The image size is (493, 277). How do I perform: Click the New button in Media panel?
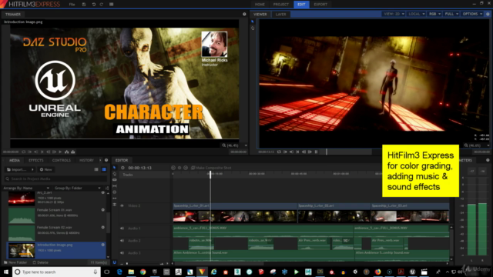point(46,169)
